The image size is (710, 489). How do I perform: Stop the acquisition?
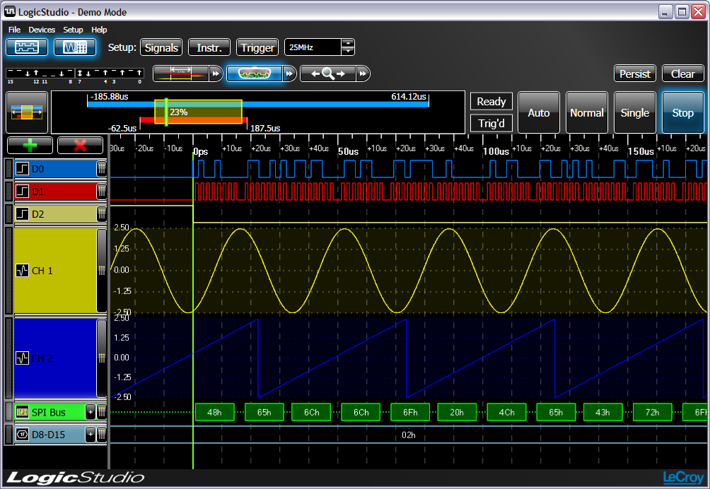coord(683,112)
